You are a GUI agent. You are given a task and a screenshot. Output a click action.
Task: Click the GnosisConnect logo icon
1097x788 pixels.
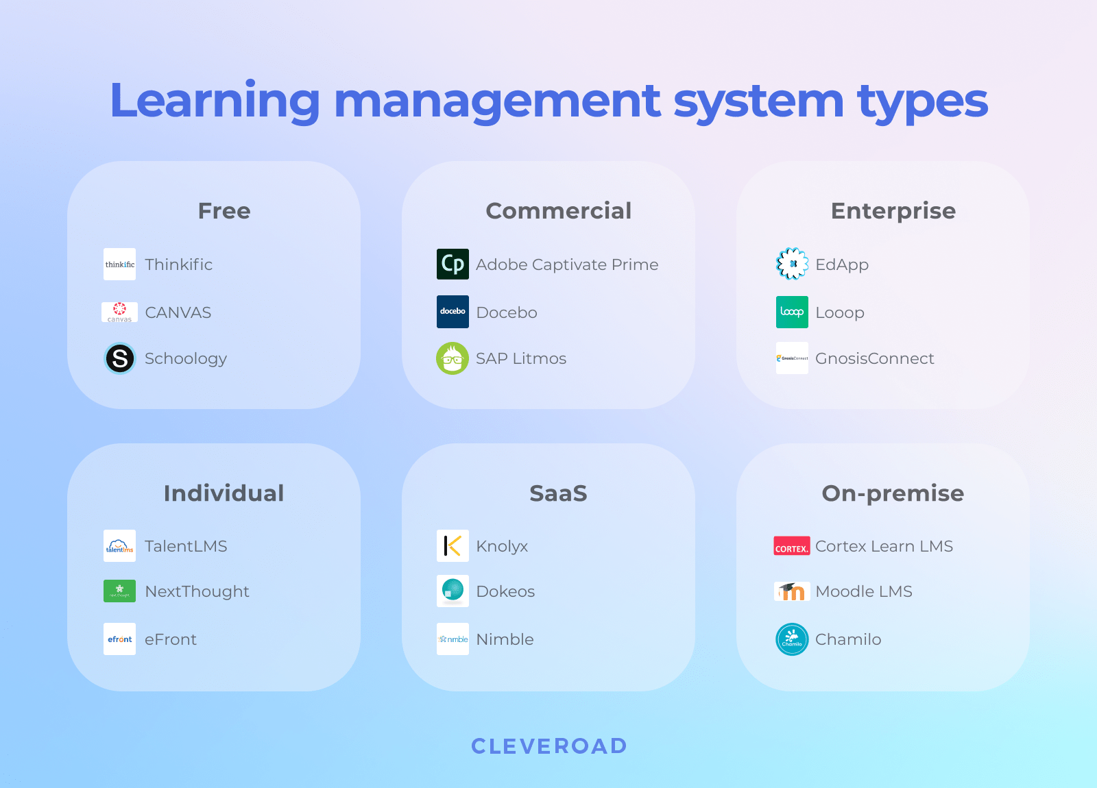[792, 358]
